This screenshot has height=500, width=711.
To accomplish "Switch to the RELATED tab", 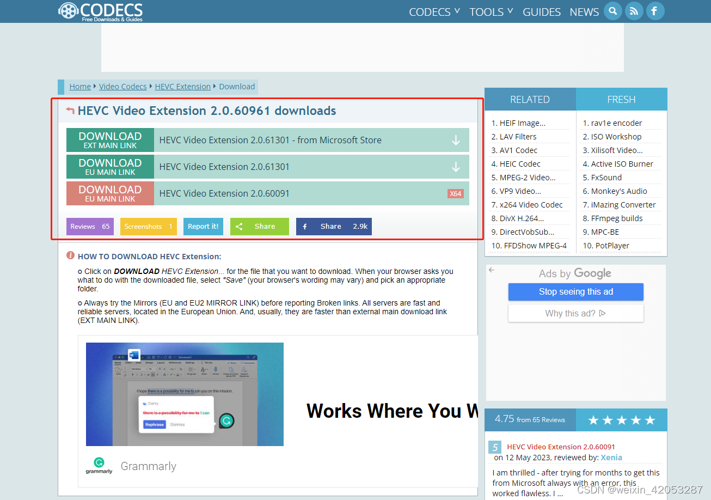I will [x=530, y=99].
